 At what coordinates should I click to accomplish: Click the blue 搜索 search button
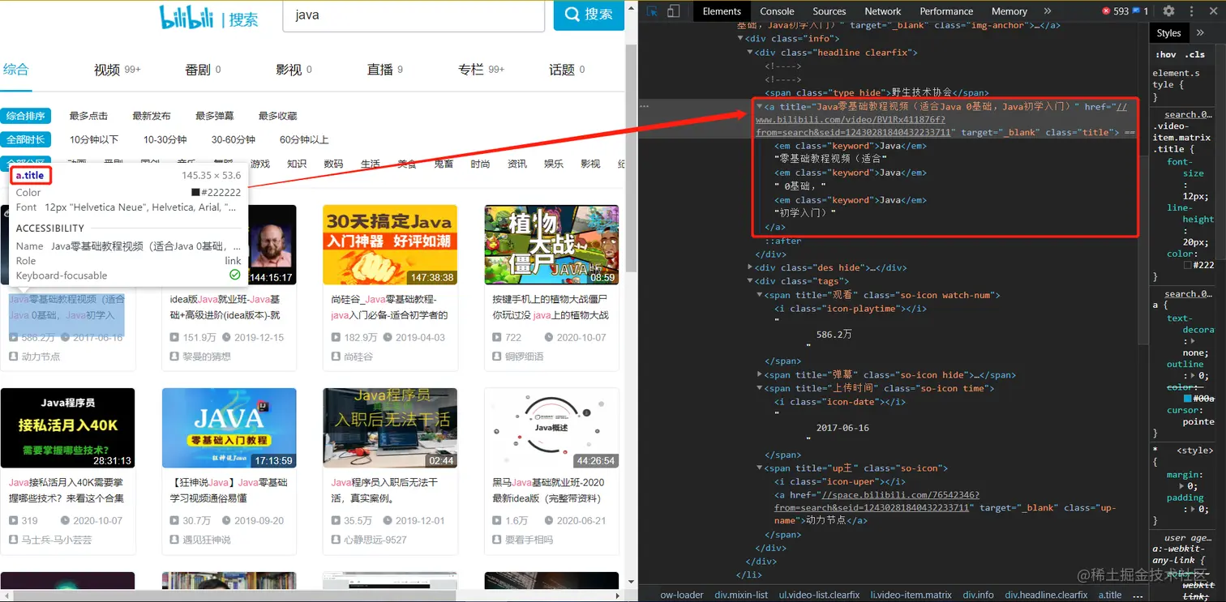tap(589, 15)
